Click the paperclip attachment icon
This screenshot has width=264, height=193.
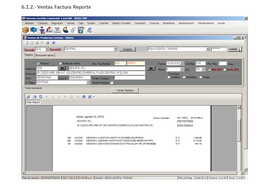coord(73,30)
